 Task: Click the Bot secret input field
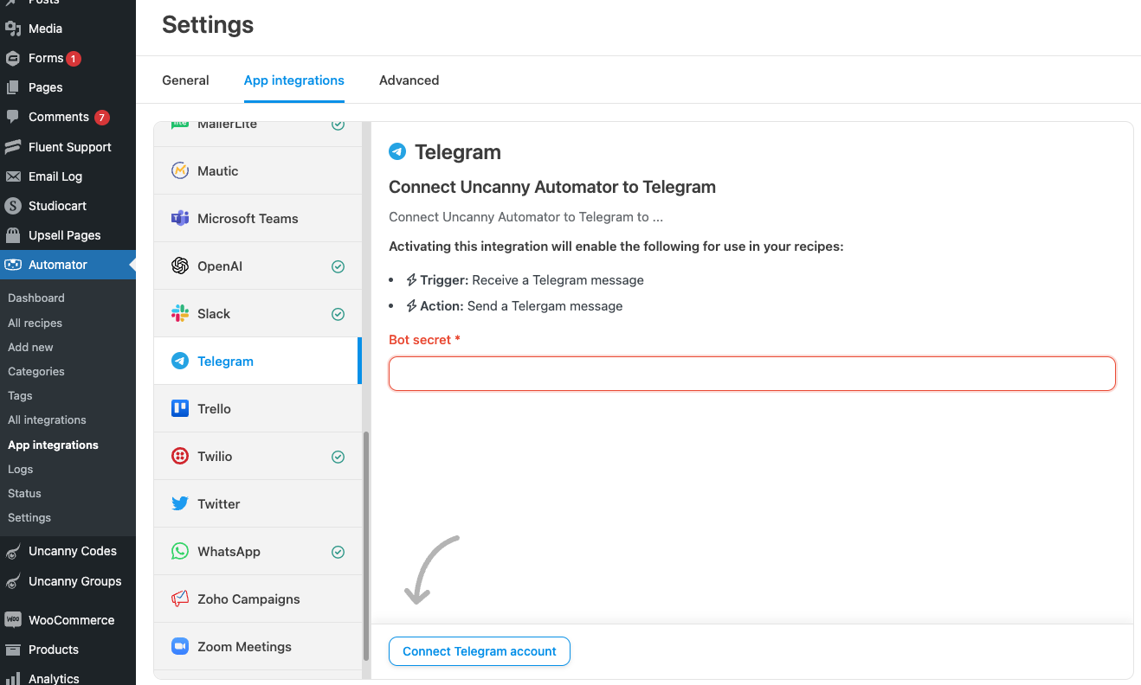point(752,374)
